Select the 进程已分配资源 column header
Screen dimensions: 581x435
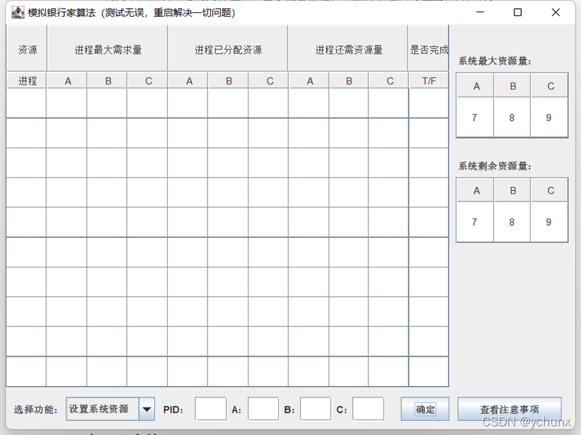[x=228, y=48]
